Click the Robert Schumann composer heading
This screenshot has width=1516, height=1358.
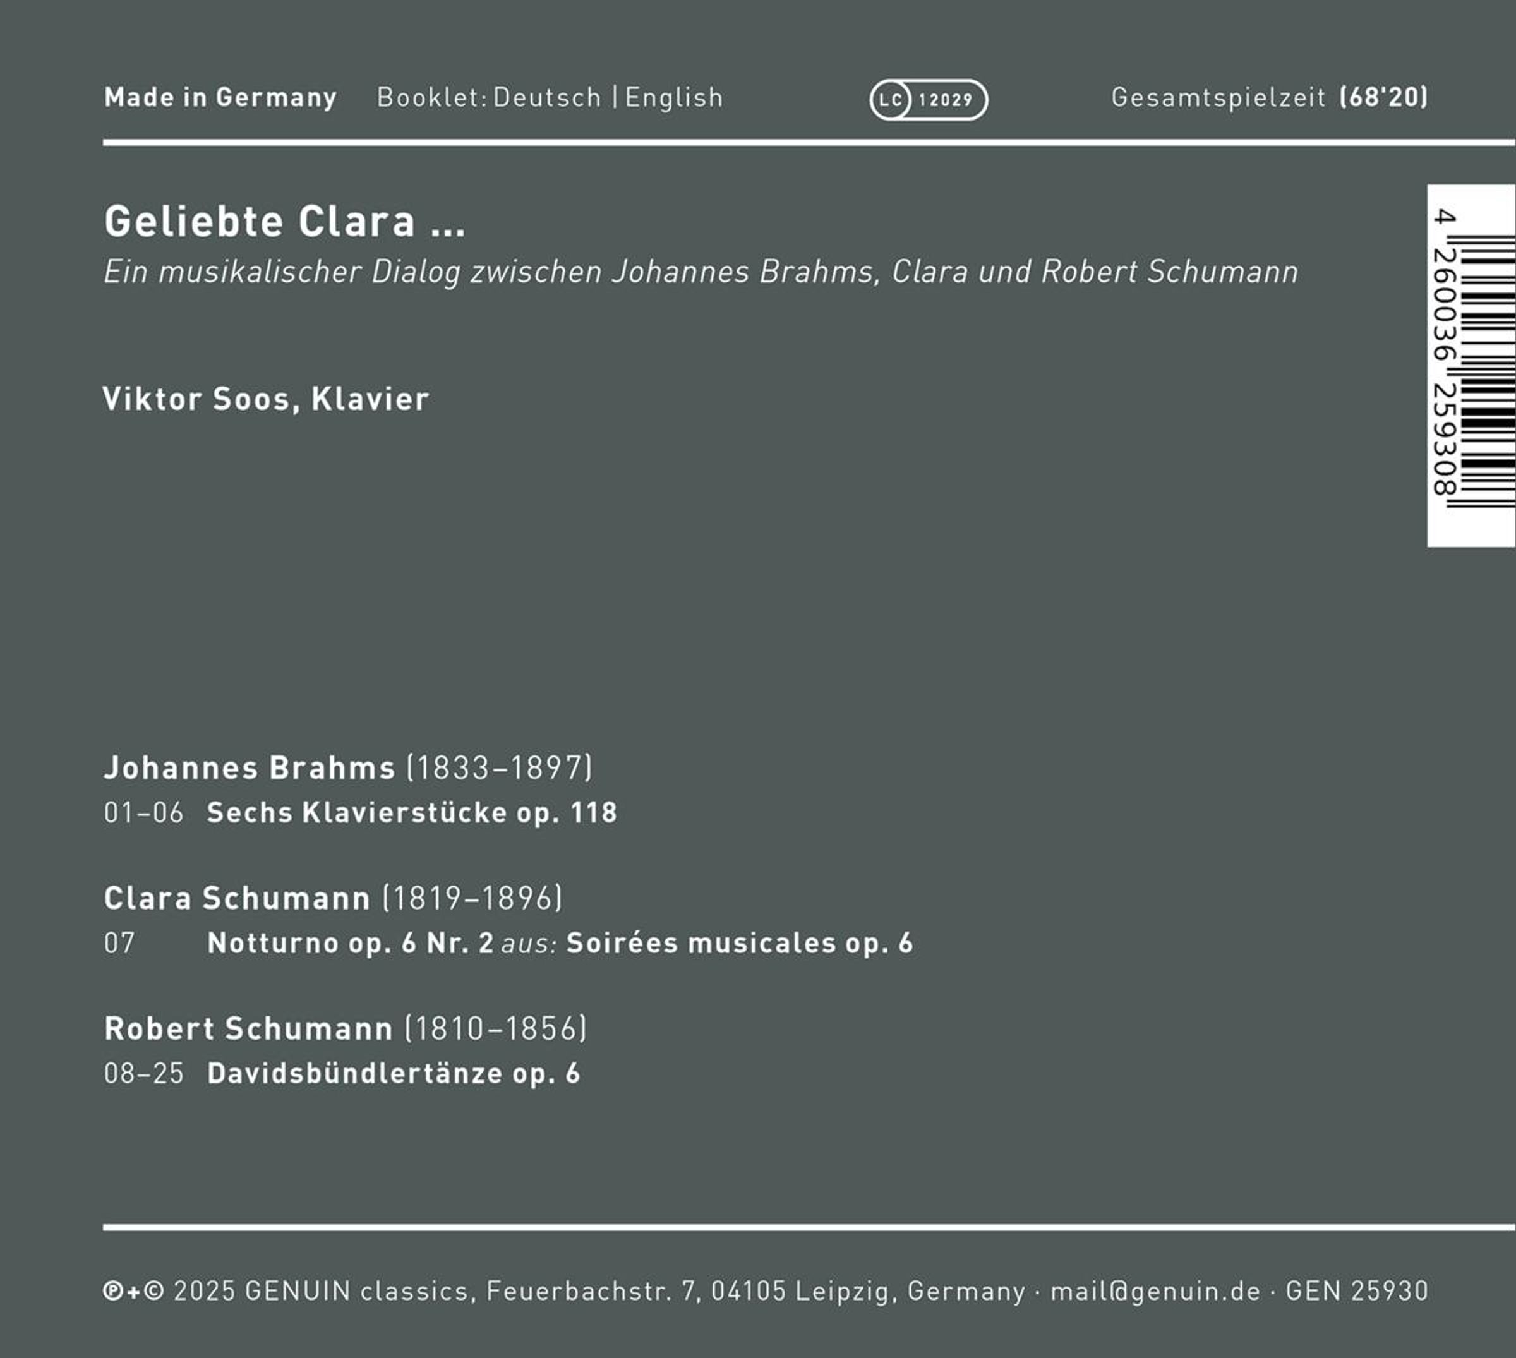coord(248,1029)
